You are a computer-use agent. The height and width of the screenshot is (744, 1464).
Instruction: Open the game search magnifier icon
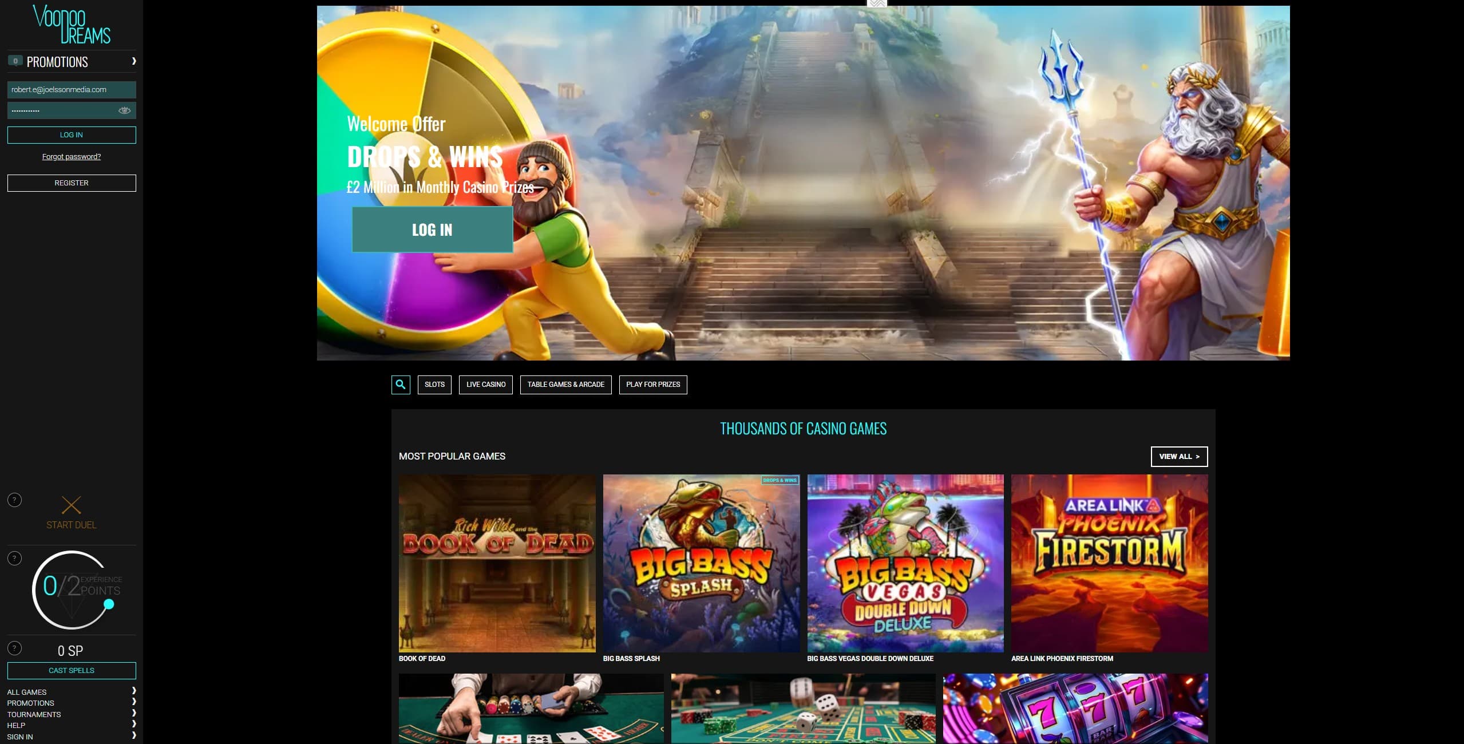[401, 385]
